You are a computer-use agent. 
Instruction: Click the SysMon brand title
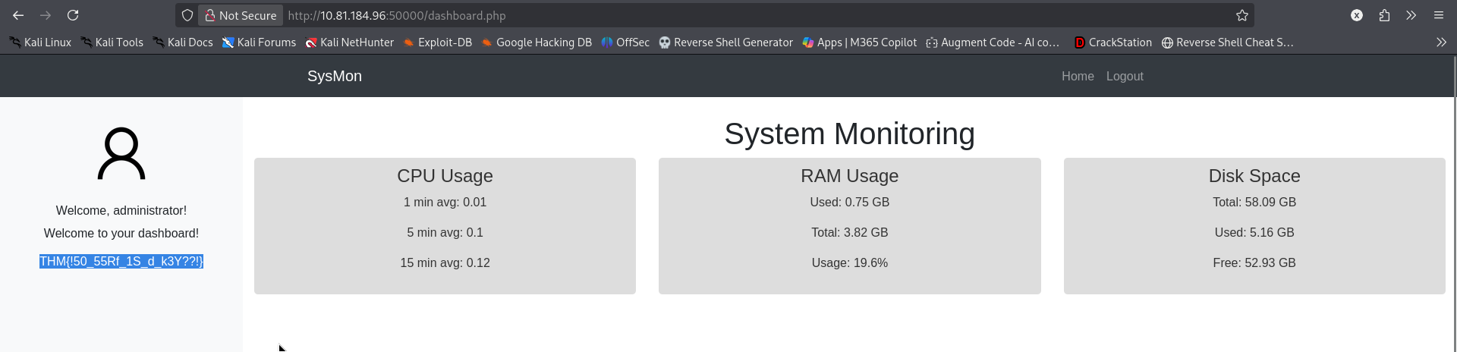(x=335, y=76)
